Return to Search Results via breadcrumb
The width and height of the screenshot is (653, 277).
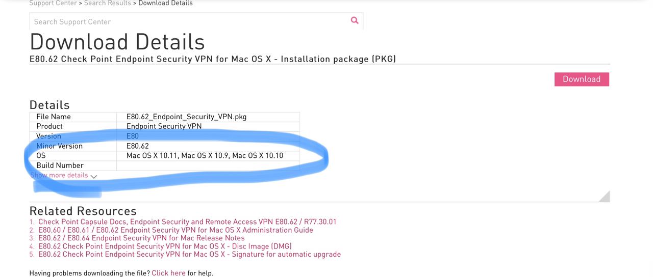[107, 3]
